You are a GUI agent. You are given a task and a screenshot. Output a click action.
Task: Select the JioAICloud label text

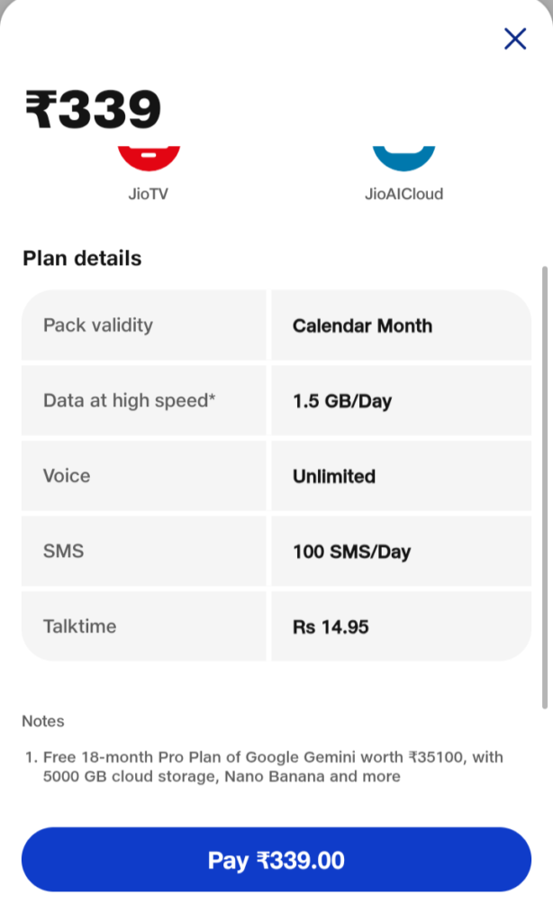(x=403, y=194)
